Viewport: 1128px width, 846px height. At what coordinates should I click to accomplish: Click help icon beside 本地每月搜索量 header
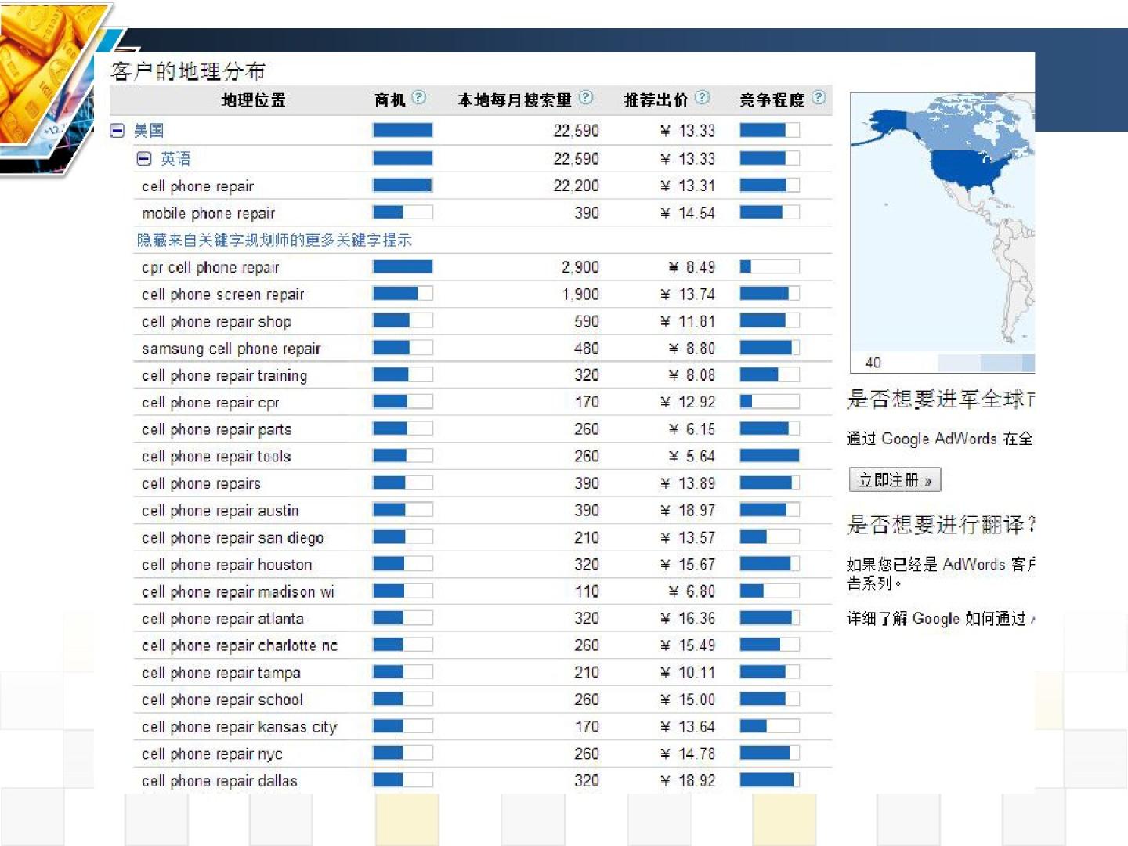tap(586, 98)
